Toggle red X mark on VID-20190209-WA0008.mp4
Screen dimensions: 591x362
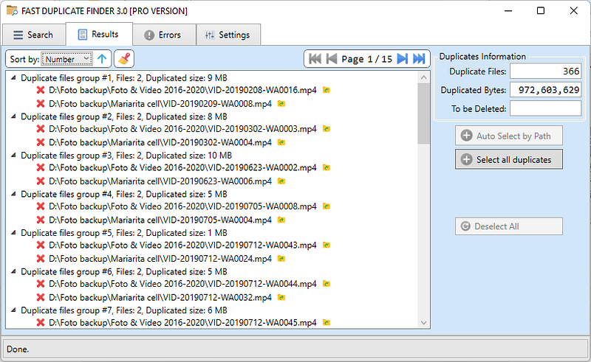pos(41,103)
